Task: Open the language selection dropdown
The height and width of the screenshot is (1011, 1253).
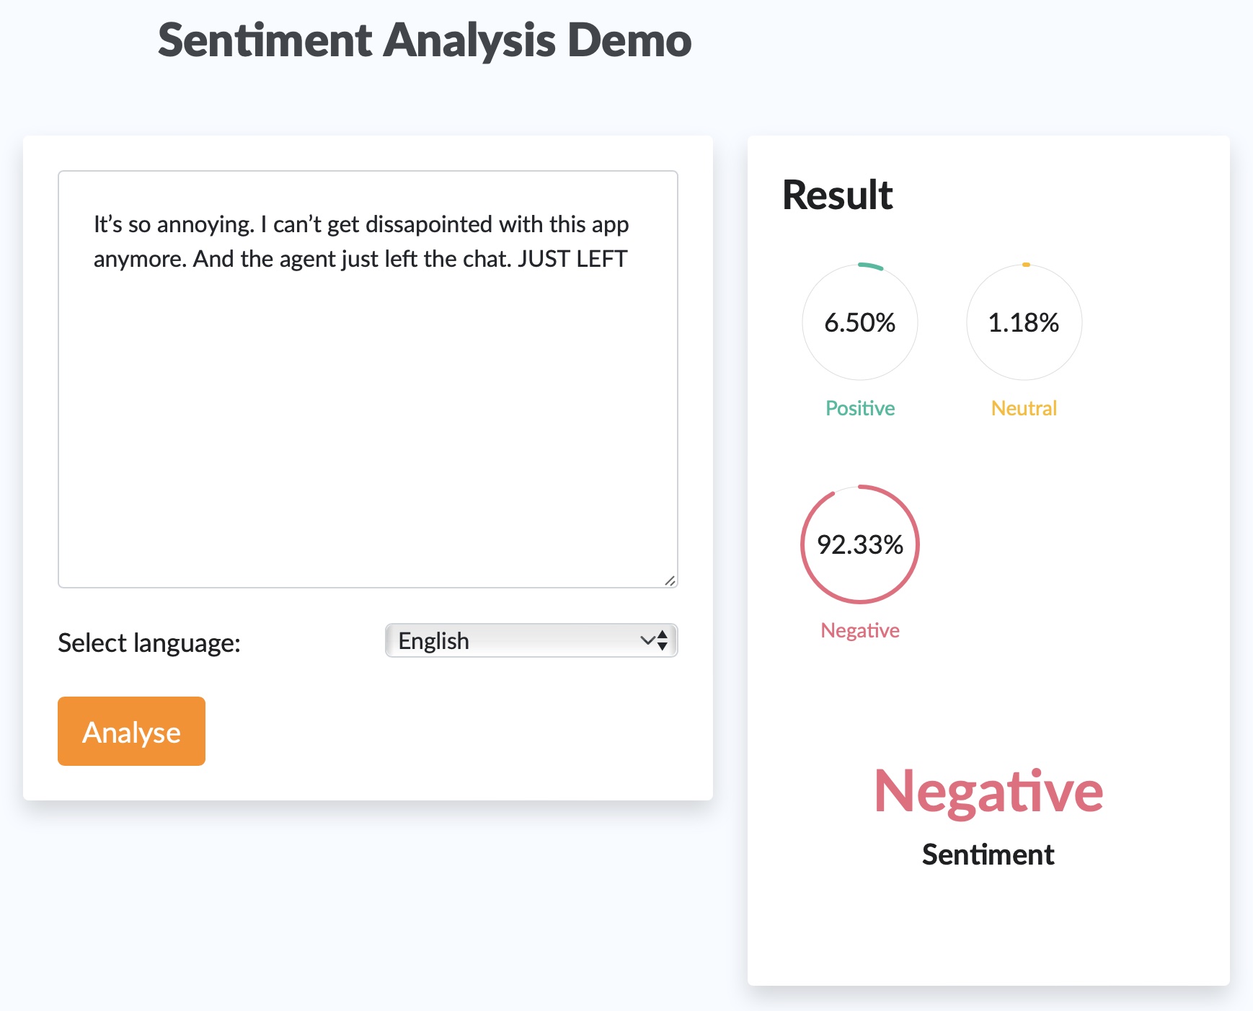Action: (531, 640)
